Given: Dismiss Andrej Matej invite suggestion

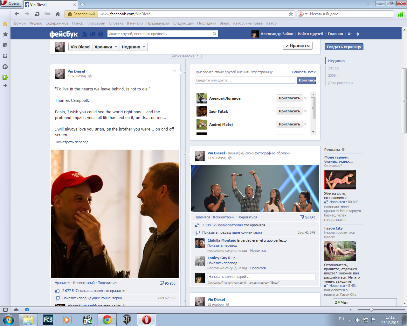Looking at the screenshot, I should click(x=305, y=124).
